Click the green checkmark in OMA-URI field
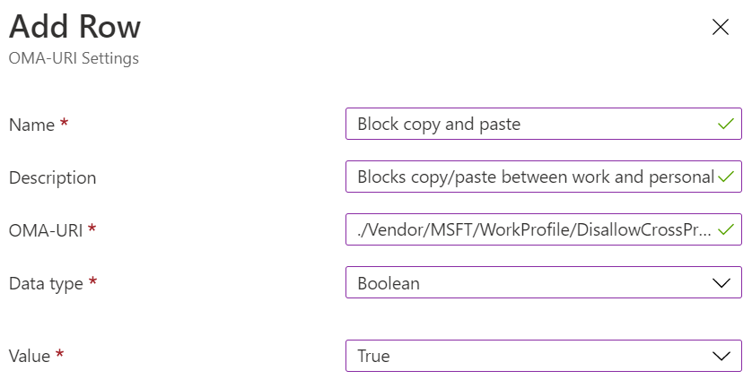The image size is (752, 388). pyautogui.click(x=726, y=229)
